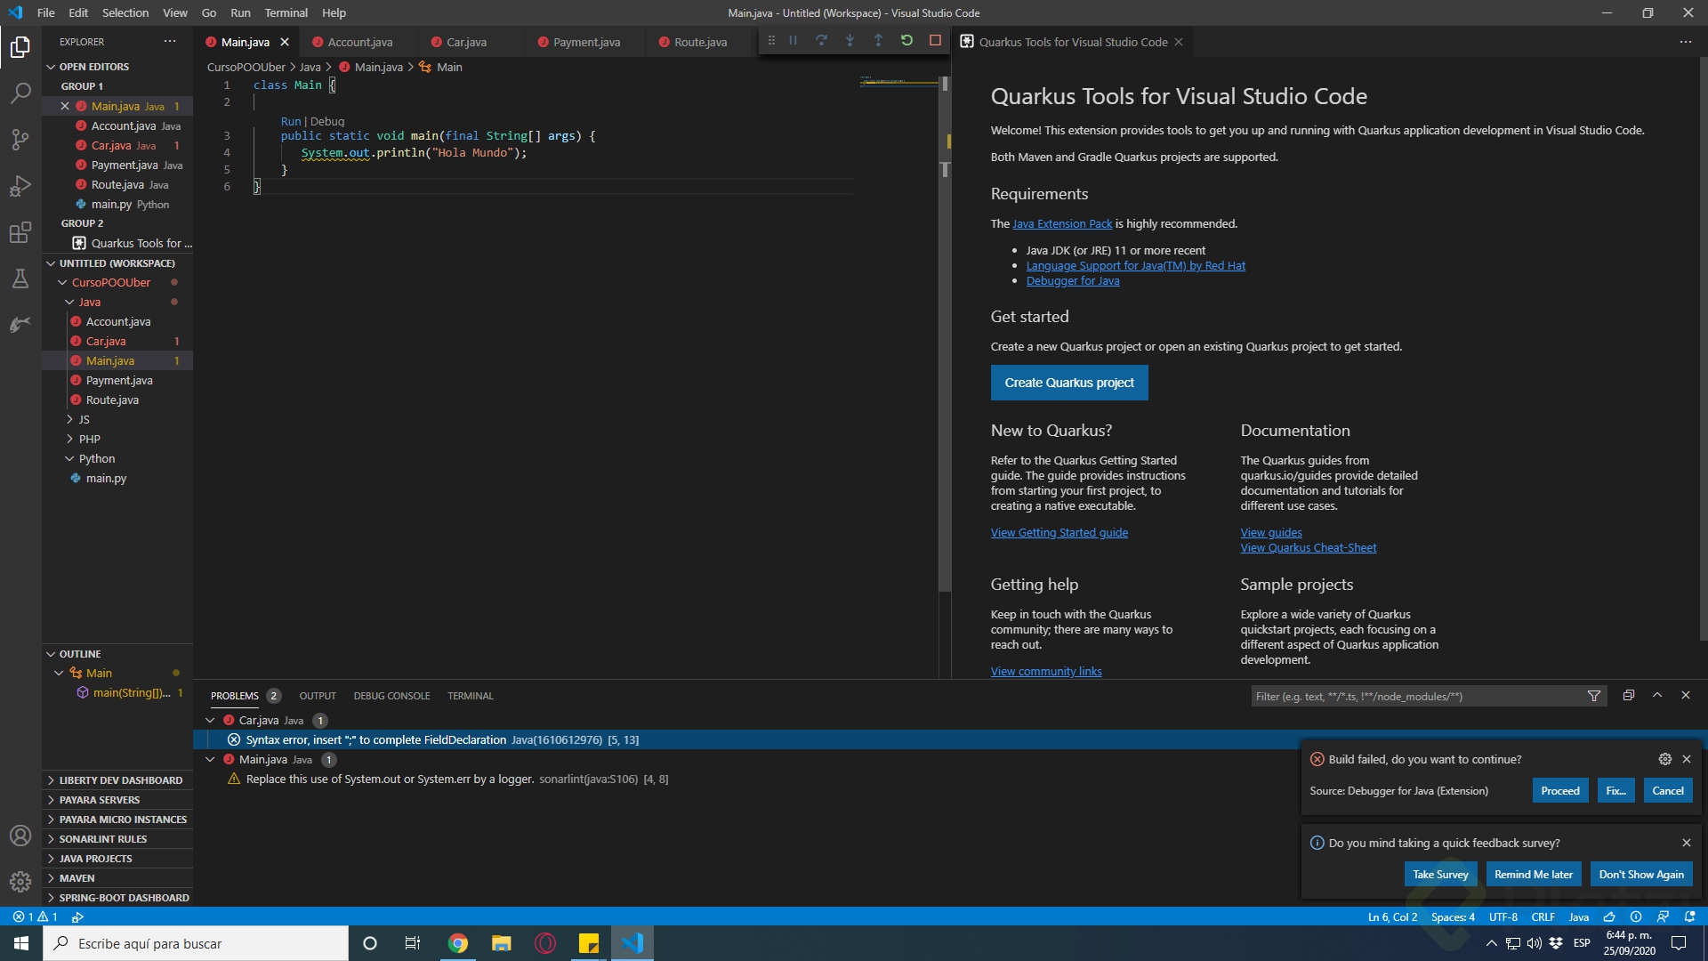Viewport: 1708px width, 961px height.
Task: Click Cancel in Build failed notification
Action: point(1668,790)
